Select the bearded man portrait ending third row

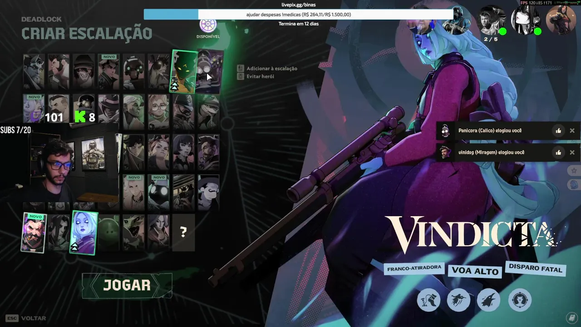(208, 152)
